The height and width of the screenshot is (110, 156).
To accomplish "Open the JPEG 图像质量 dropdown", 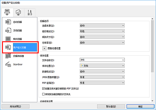I will click(x=102, y=77).
